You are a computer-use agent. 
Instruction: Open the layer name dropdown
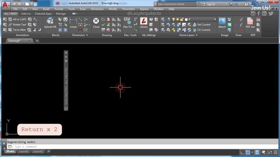pyautogui.click(x=215, y=19)
